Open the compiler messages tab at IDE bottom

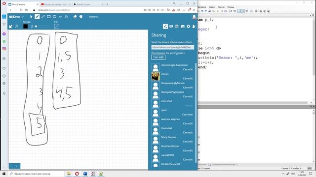[x=223, y=165]
